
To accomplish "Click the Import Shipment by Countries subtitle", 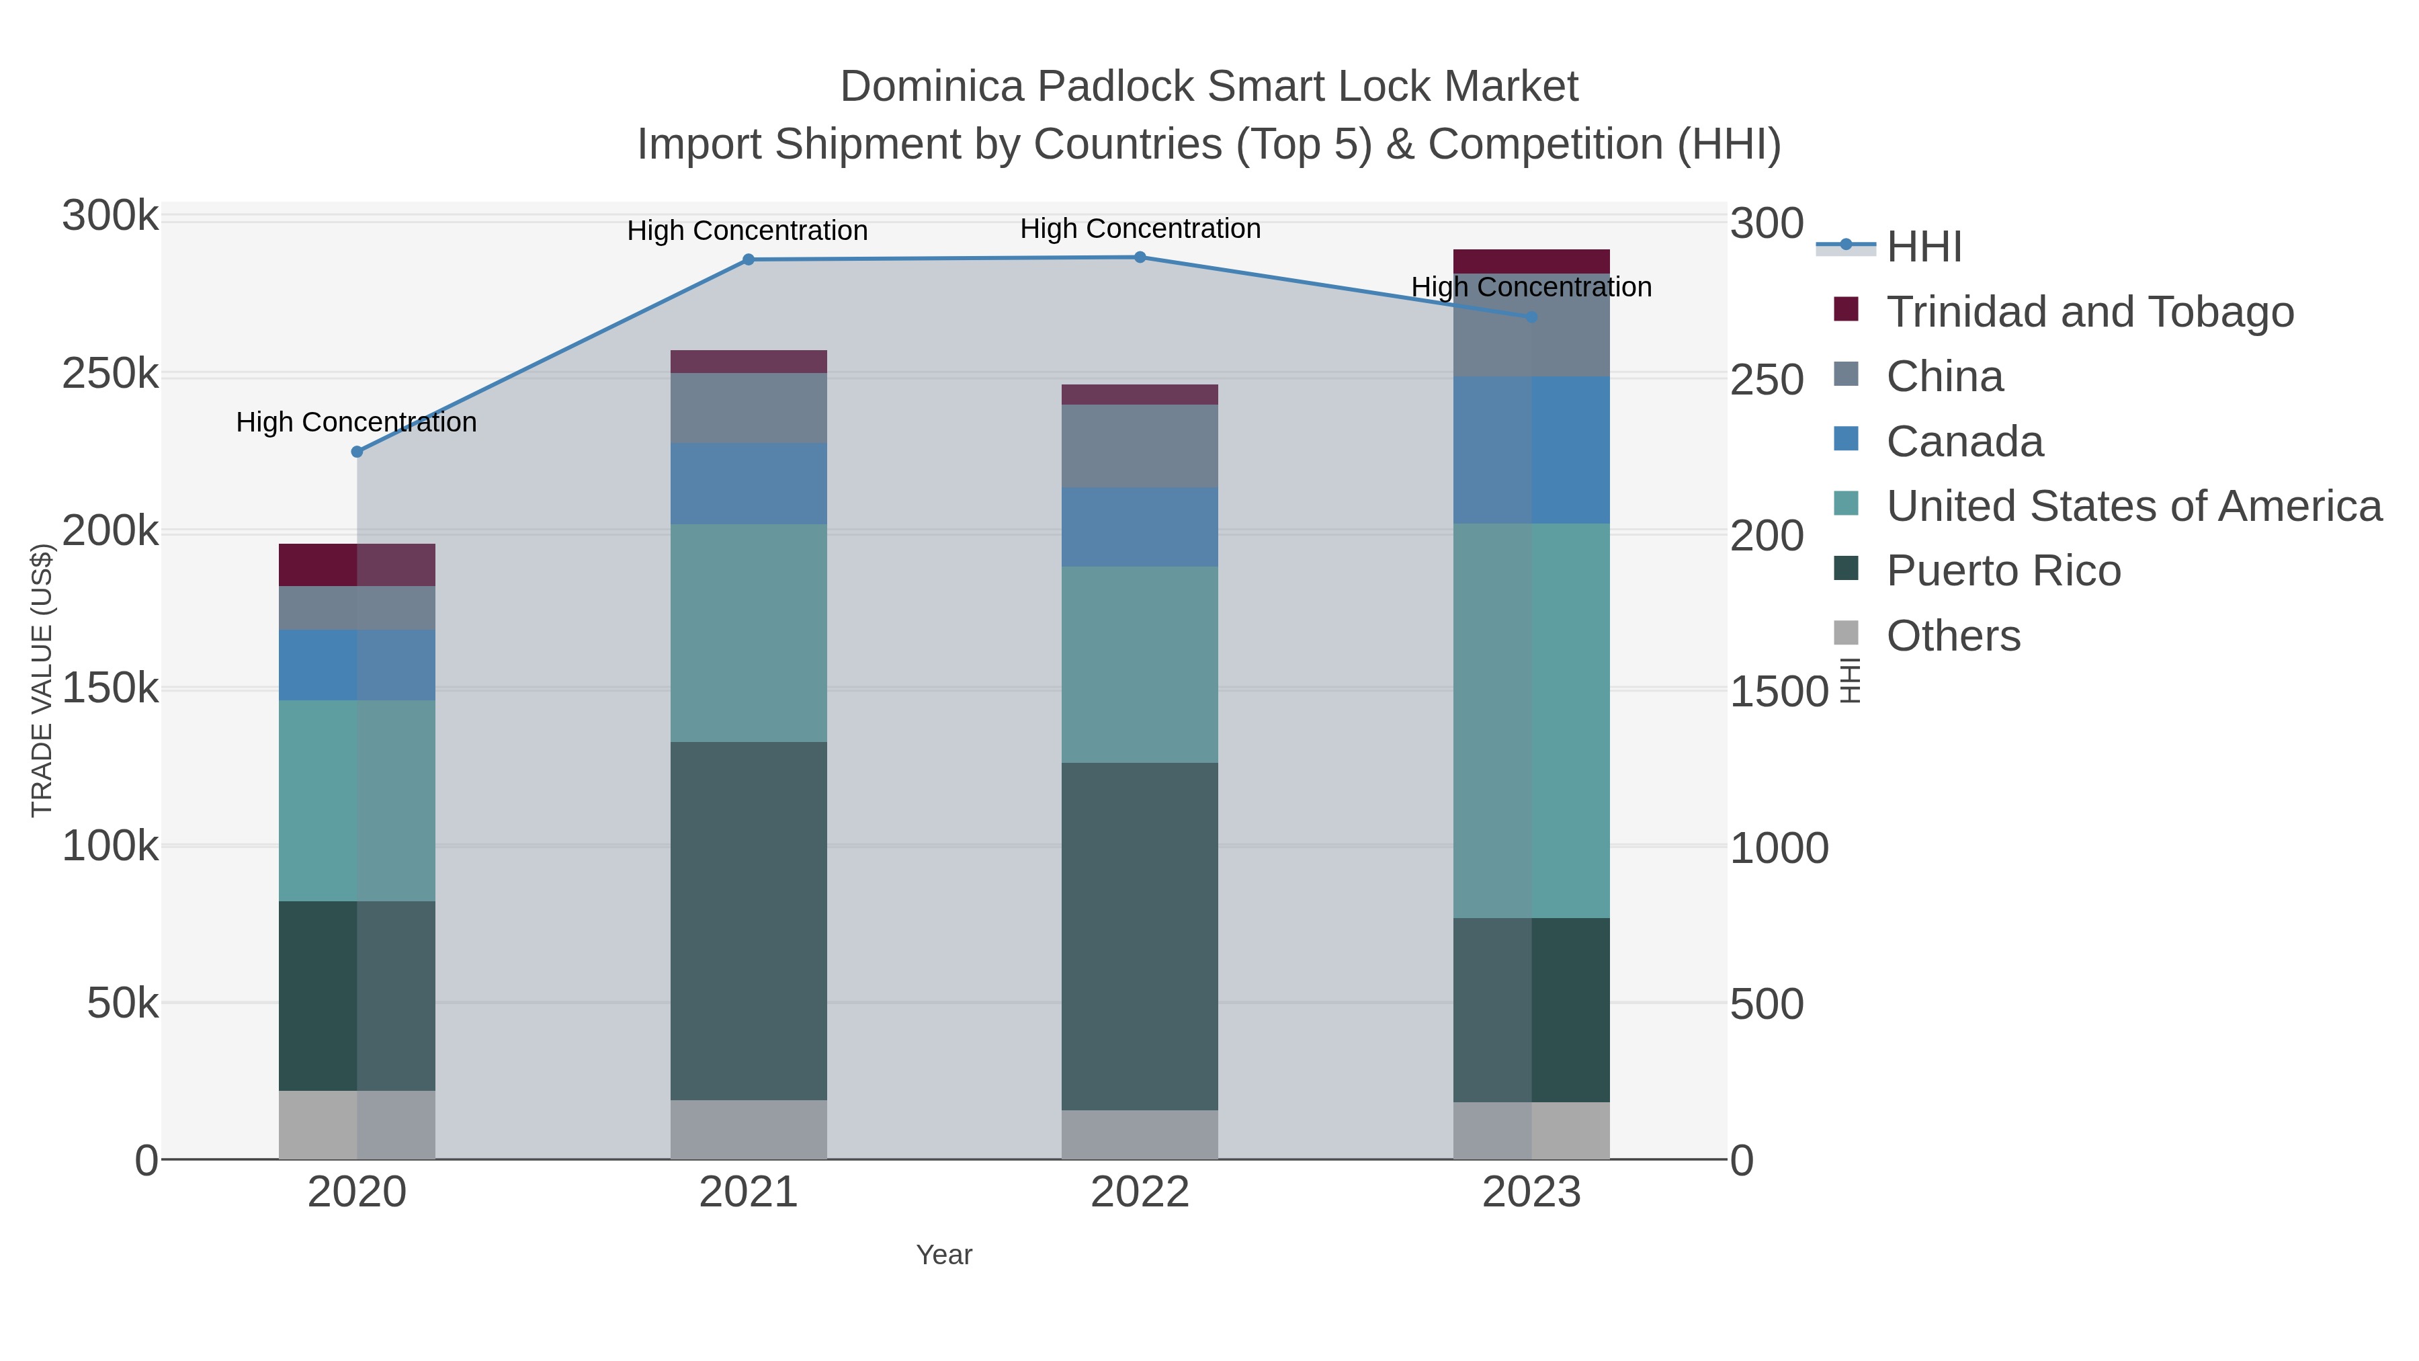I will (1209, 145).
